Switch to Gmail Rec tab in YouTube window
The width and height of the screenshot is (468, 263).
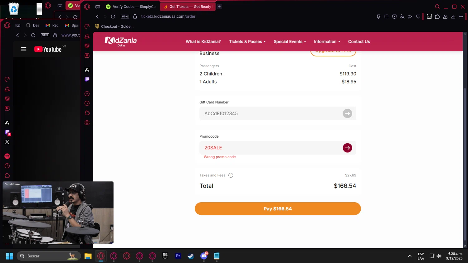(52, 25)
